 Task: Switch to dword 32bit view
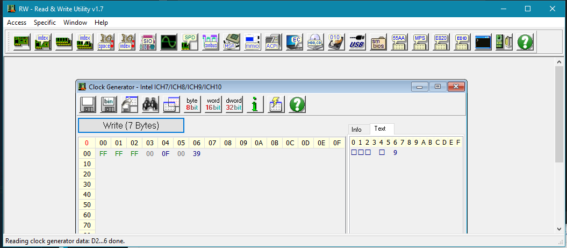234,104
